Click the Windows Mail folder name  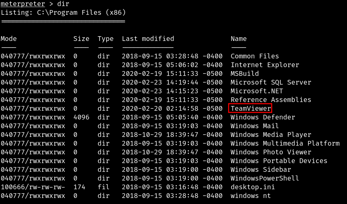pyautogui.click(x=255, y=126)
